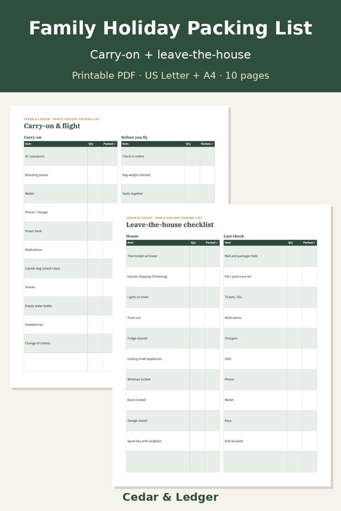Click the "Check in online" item

pyautogui.click(x=133, y=156)
